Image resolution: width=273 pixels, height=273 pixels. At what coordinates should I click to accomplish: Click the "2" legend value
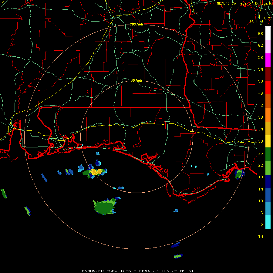pyautogui.click(x=261, y=225)
